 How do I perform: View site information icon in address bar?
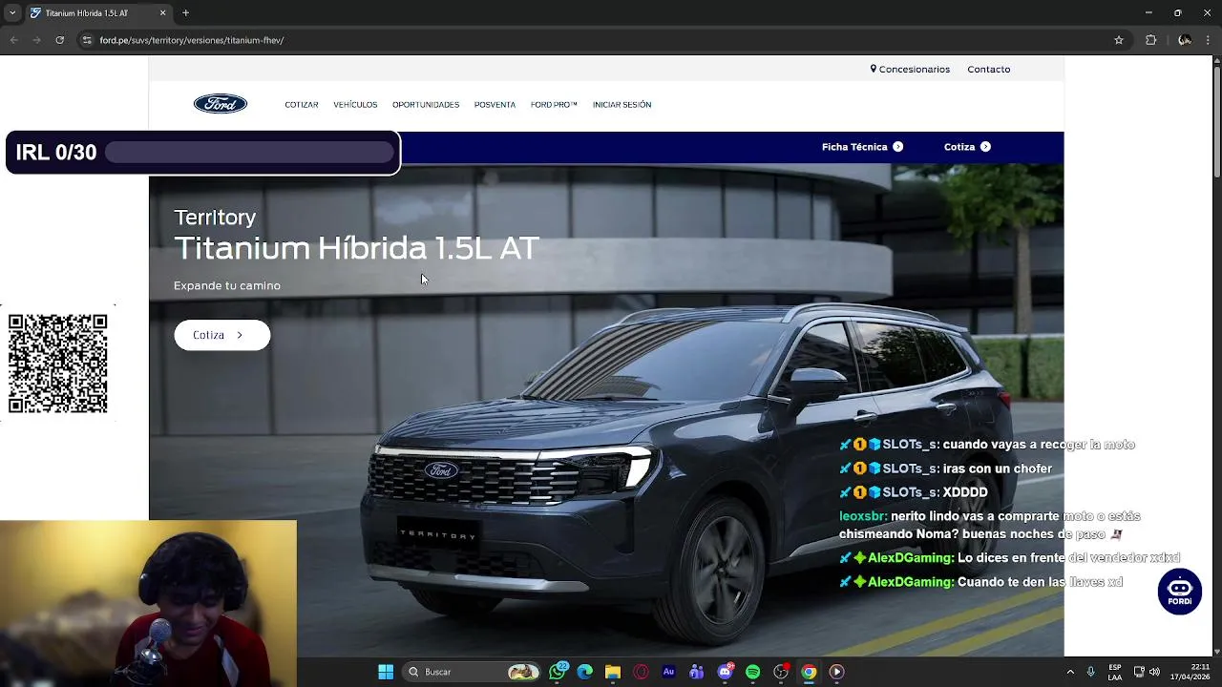87,40
